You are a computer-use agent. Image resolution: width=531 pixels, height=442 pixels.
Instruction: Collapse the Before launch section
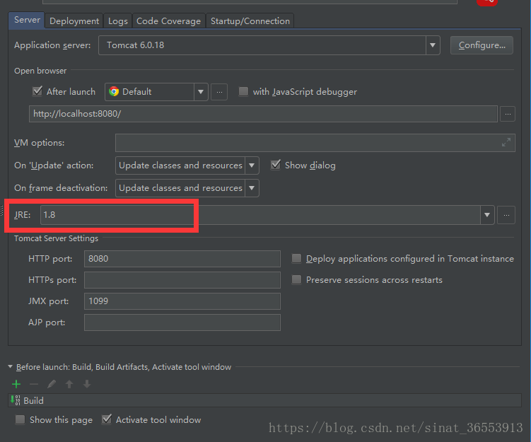[x=10, y=367]
